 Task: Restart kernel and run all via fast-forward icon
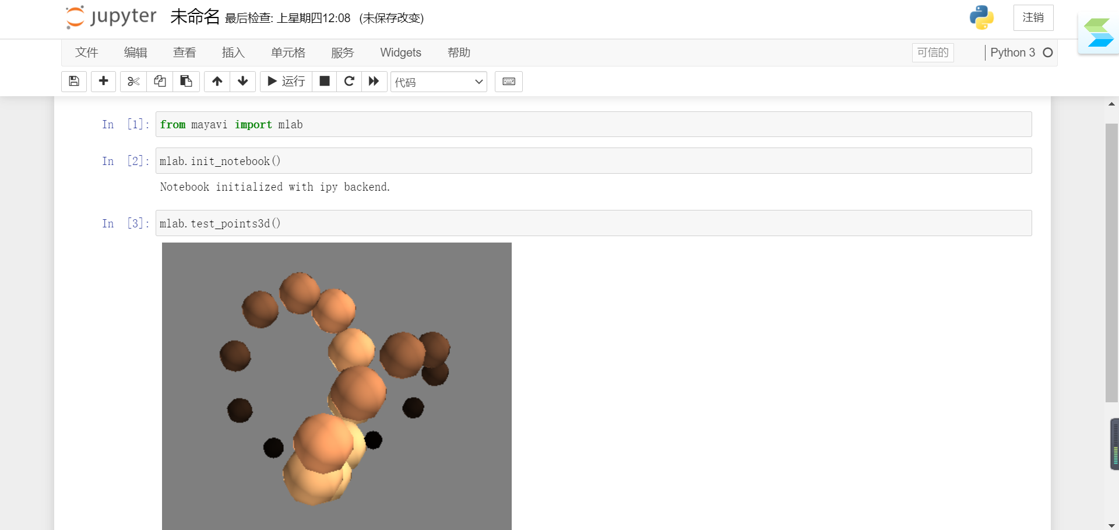pos(374,82)
